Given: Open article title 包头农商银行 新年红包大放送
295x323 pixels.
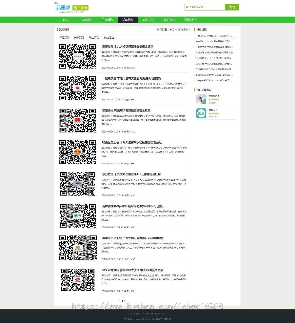Looking at the screenshot, I should click(132, 270).
